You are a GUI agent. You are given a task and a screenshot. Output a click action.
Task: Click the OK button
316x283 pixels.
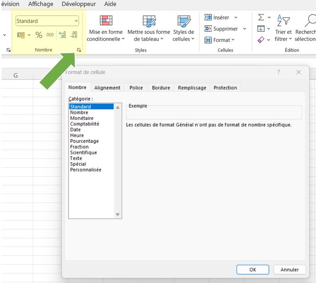253,269
